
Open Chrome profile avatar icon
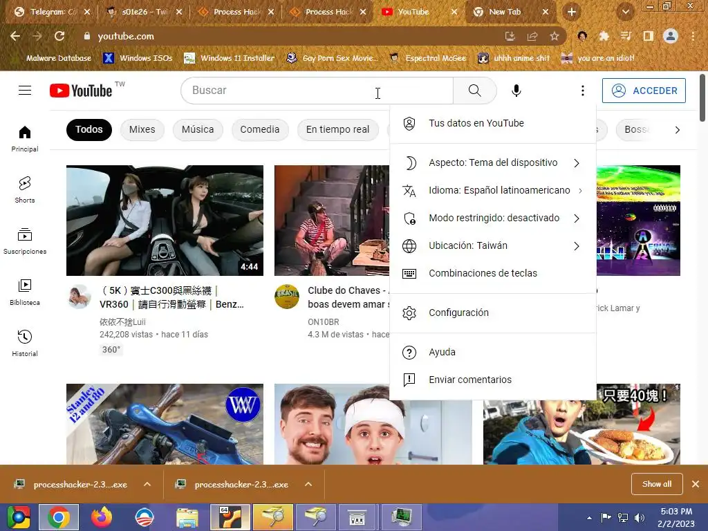coord(671,36)
